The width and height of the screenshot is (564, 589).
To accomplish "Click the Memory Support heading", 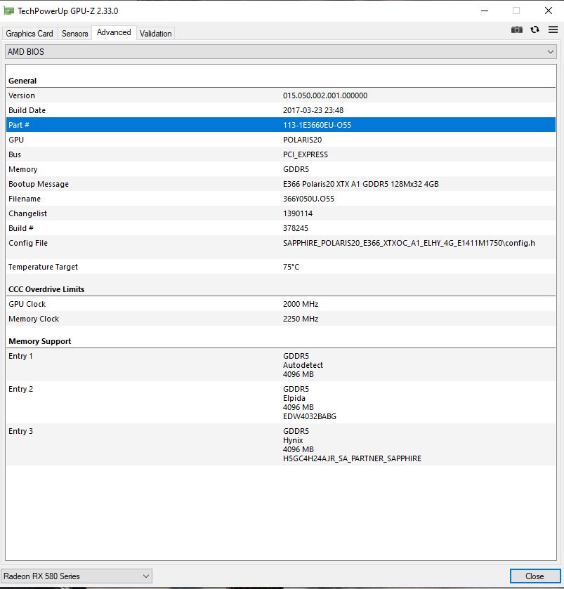I will [x=40, y=341].
